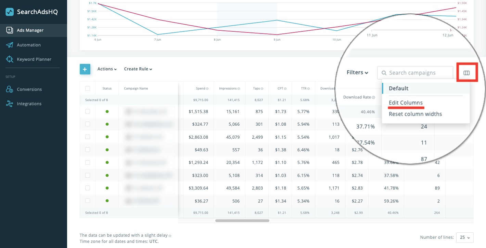Click Reset column widths

pyautogui.click(x=415, y=114)
